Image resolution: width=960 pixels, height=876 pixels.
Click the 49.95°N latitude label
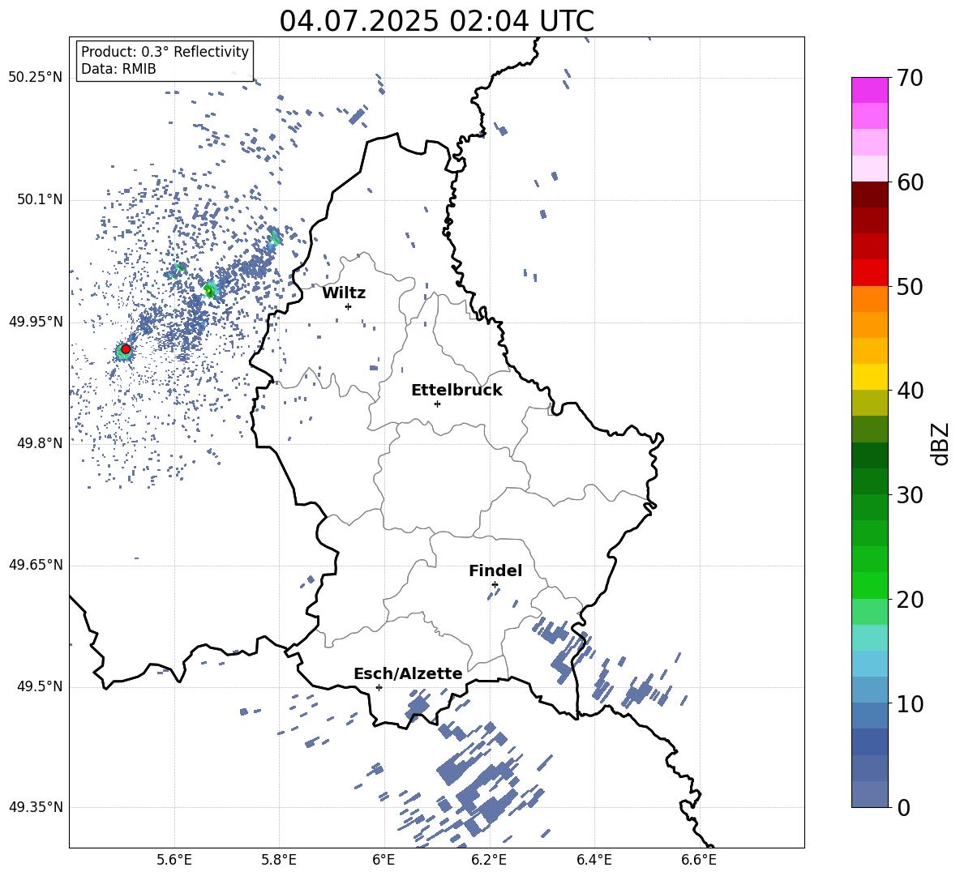(36, 322)
